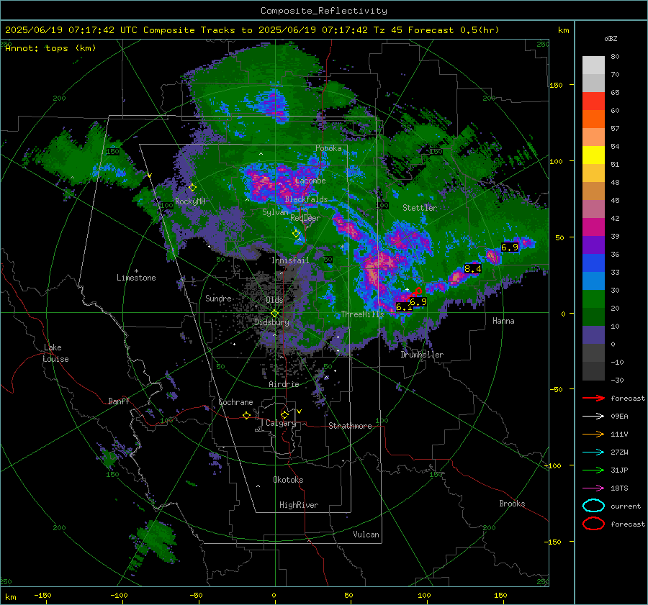
Task: Select the Red Deer label on map
Action: click(x=305, y=218)
